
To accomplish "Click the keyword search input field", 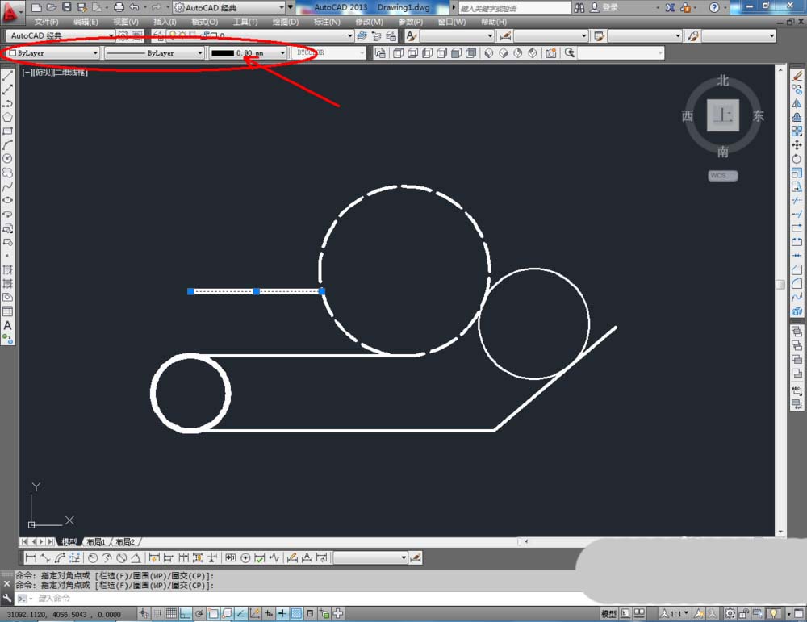I will click(515, 8).
